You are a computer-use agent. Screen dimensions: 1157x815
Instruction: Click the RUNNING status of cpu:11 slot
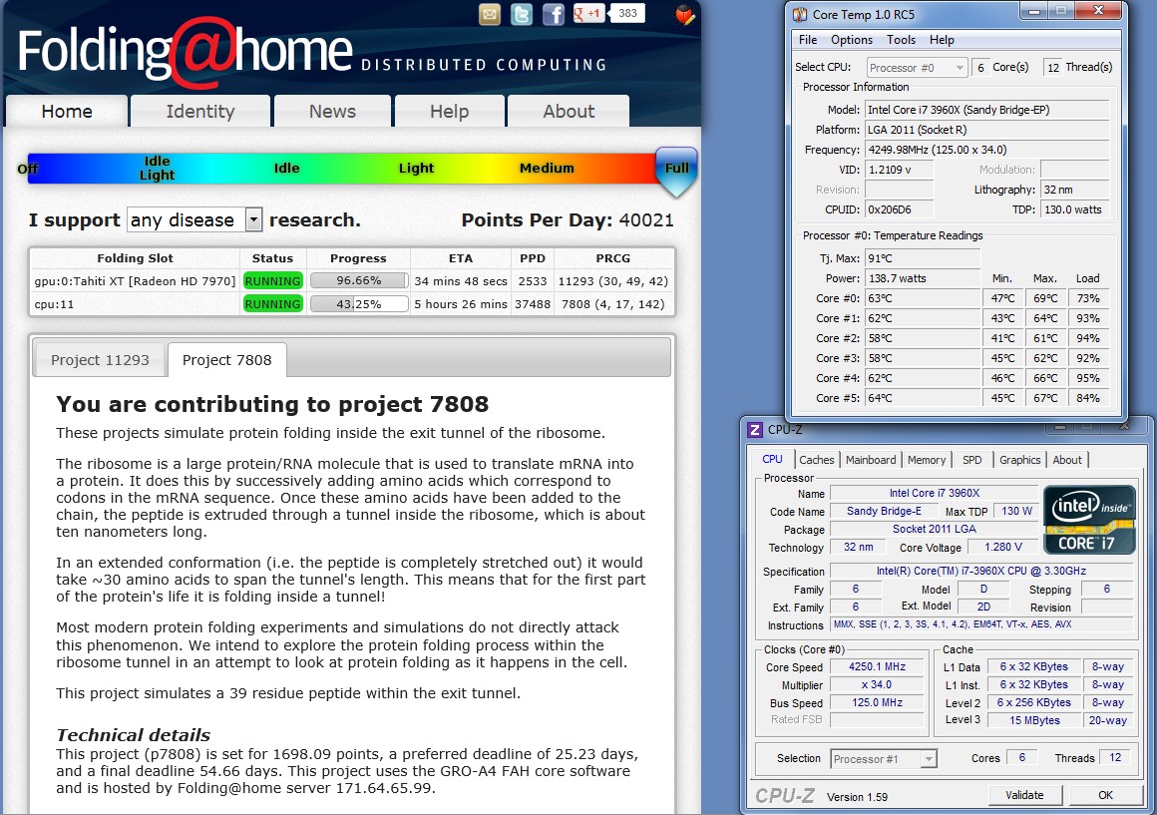pos(272,304)
